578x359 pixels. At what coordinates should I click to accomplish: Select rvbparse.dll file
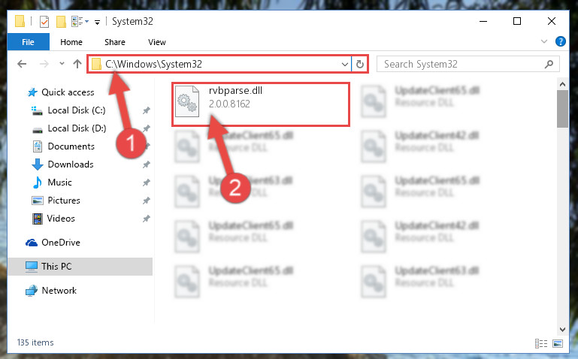(x=260, y=104)
